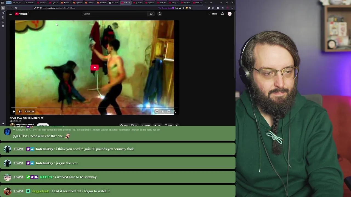Viewport: 351px width, 197px height.
Task: Toggle subtitles/closed captions on the player
Action: [x=157, y=111]
